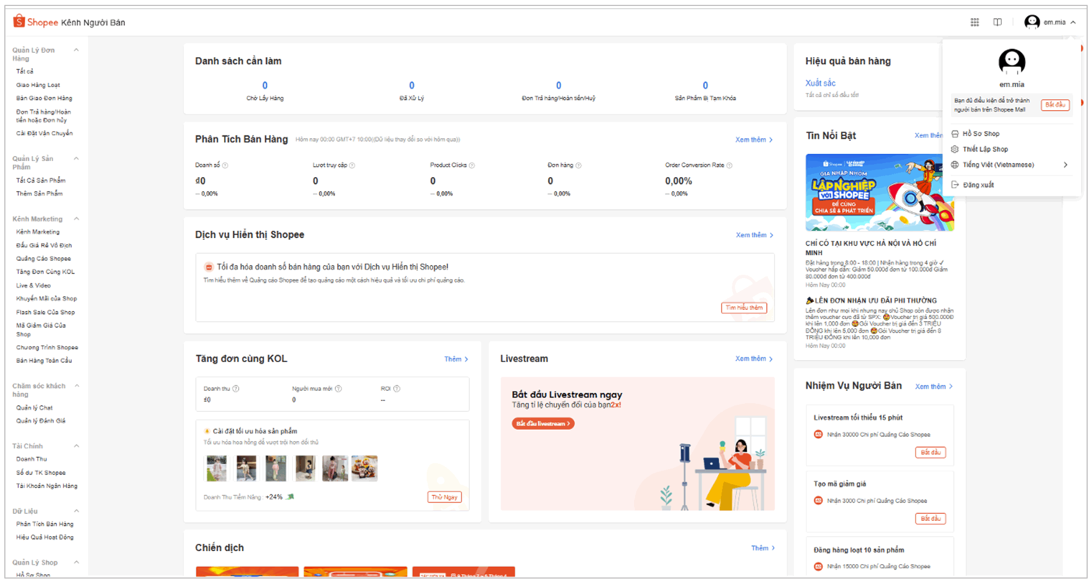Click Bắt đầu for Shopee Mall eligibility
This screenshot has height=583, width=1092.
click(x=1055, y=105)
